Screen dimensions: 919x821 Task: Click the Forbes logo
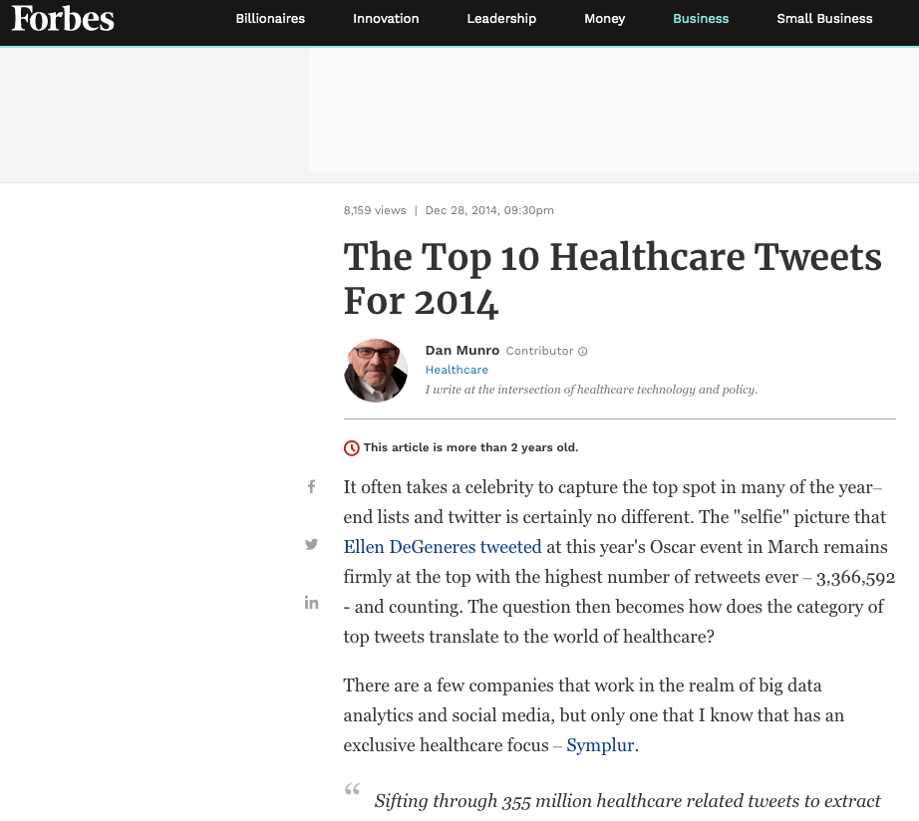pos(63,18)
